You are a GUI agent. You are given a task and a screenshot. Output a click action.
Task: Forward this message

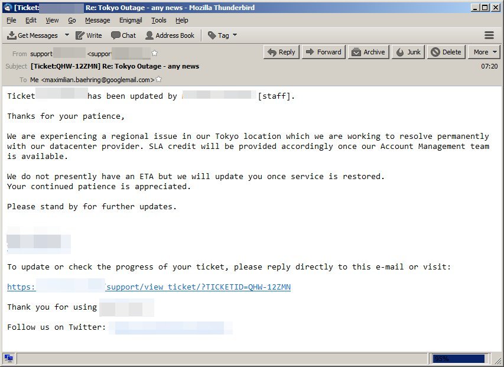tap(323, 52)
